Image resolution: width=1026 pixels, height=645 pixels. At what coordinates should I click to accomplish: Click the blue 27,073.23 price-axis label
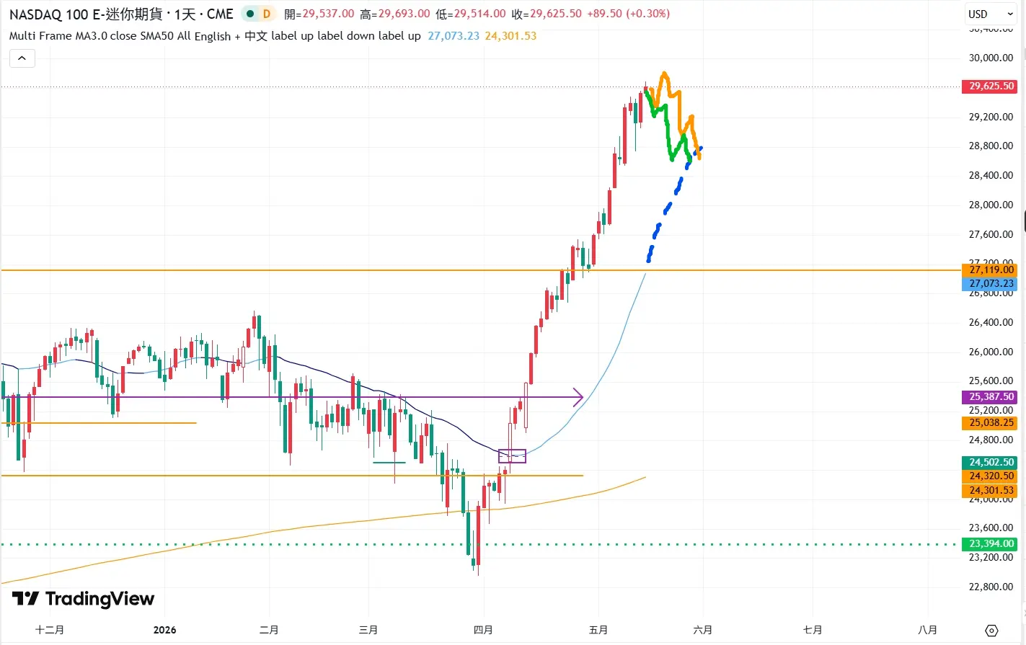(x=991, y=283)
